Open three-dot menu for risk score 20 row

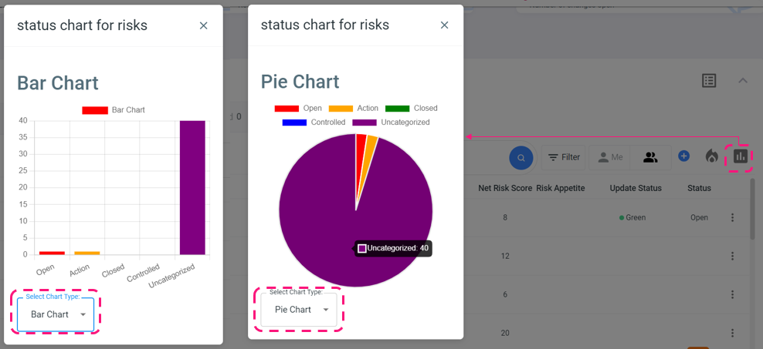click(732, 333)
